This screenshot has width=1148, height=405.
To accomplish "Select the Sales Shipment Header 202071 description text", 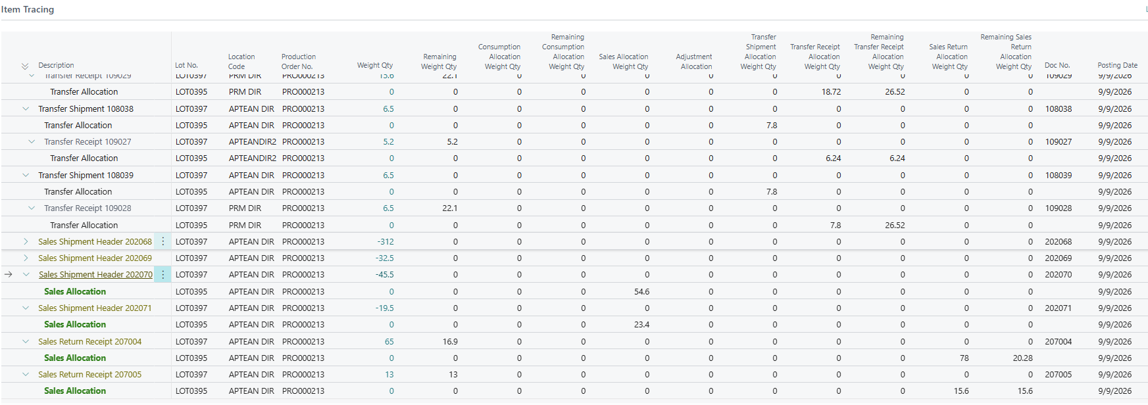I will coord(95,308).
